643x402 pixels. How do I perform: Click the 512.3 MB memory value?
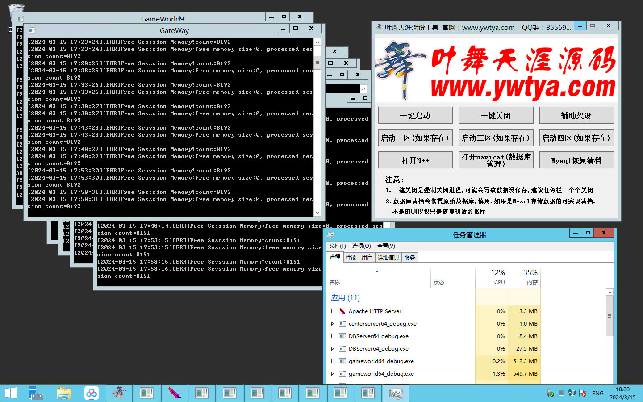click(525, 361)
